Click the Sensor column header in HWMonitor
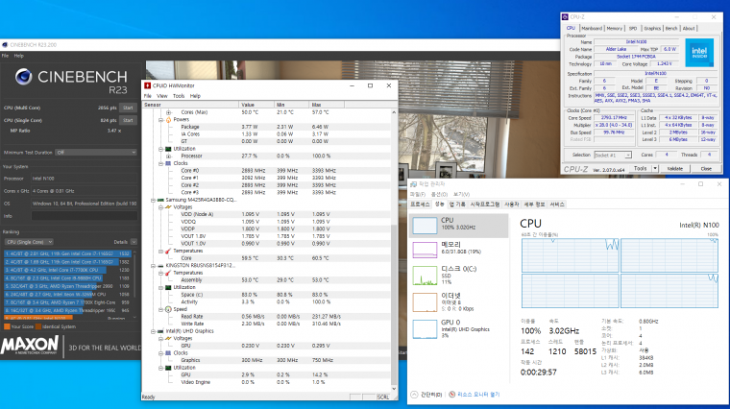The height and width of the screenshot is (409, 730). coord(190,105)
